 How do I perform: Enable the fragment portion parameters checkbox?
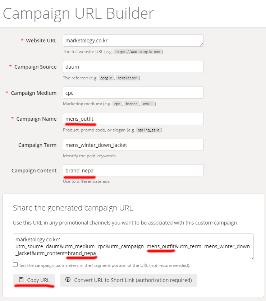[x=15, y=265]
